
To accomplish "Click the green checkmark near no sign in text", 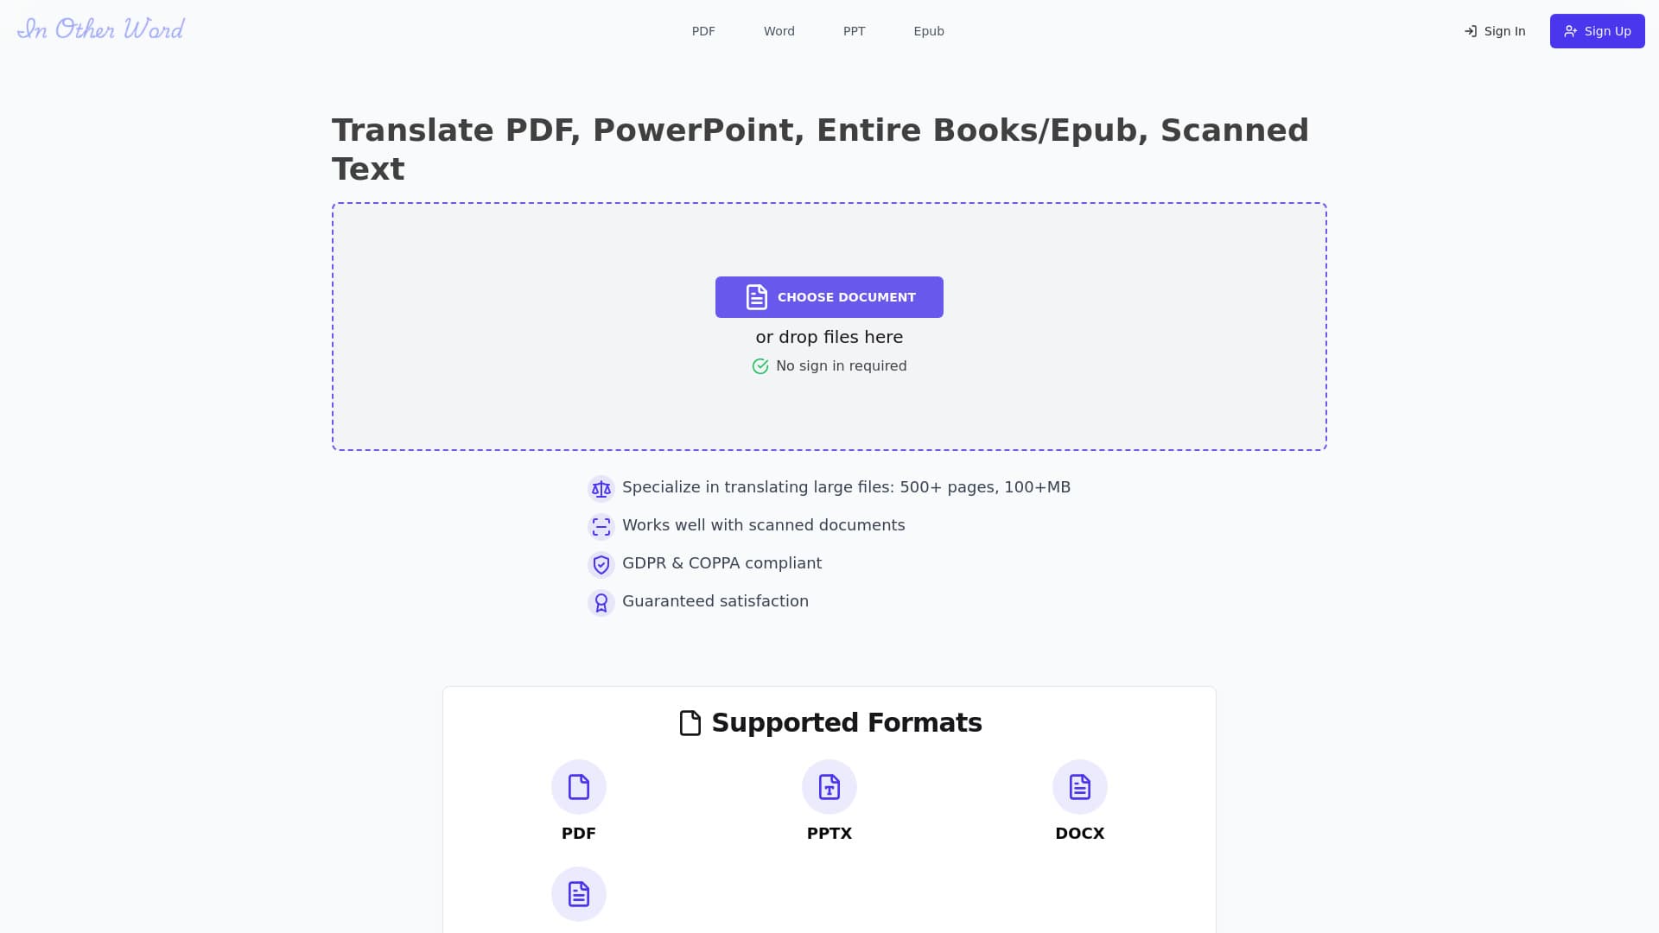I will coord(760,365).
